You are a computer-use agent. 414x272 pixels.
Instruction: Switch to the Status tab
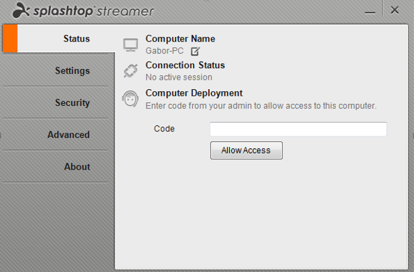76,39
